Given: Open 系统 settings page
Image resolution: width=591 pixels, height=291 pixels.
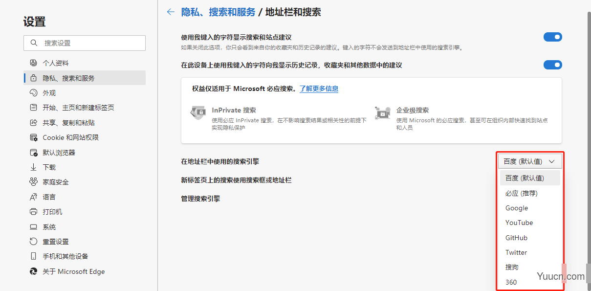Looking at the screenshot, I should [85, 227].
